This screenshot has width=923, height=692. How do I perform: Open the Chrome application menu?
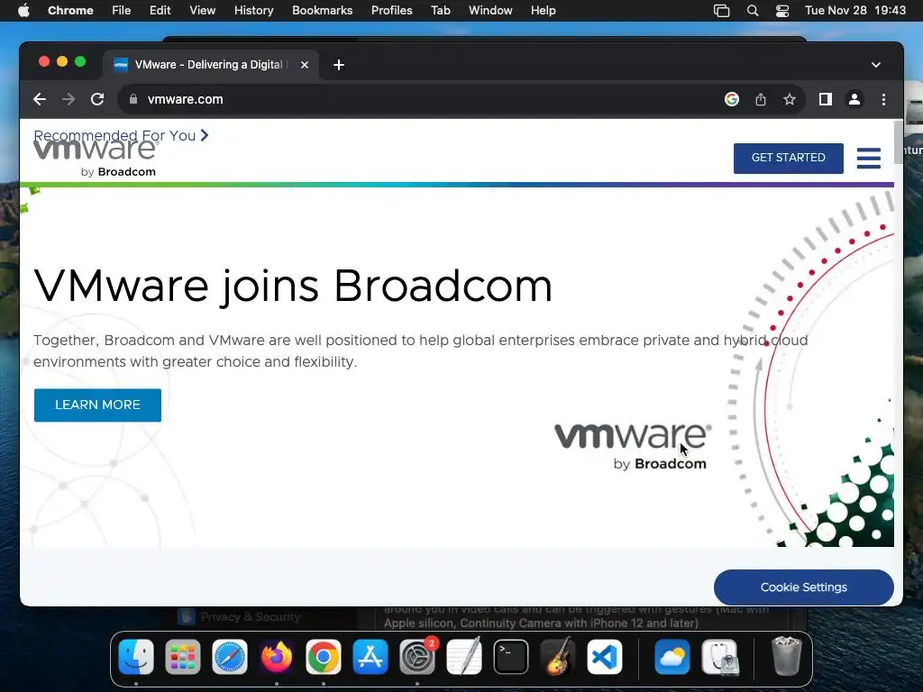[70, 11]
